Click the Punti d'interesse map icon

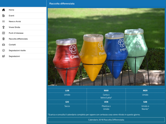[x=4, y=33]
